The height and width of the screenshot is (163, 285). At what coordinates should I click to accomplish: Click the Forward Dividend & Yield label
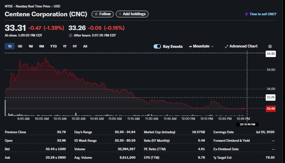pos(232,141)
